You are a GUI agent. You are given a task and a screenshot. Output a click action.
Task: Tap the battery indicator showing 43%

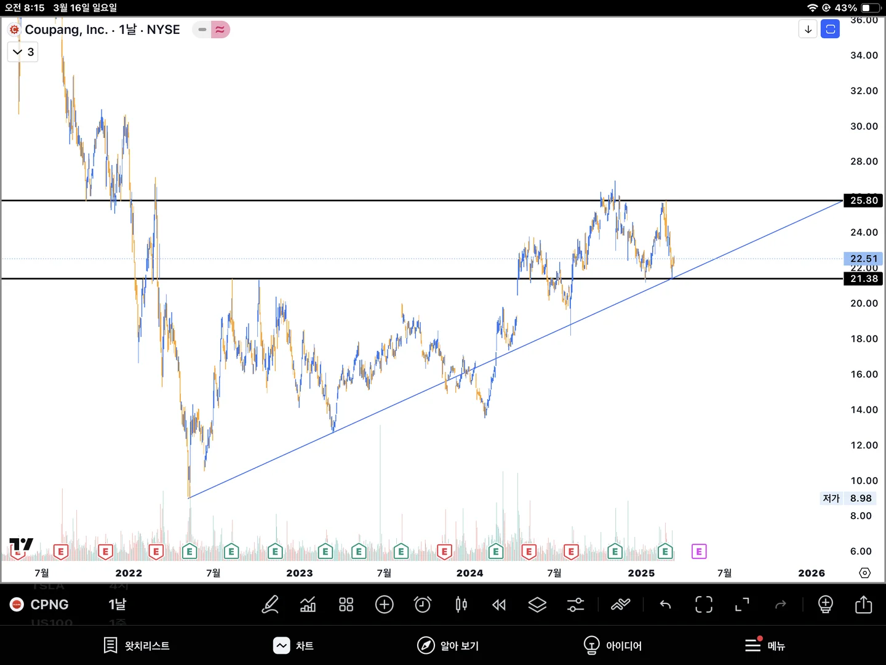[857, 7]
